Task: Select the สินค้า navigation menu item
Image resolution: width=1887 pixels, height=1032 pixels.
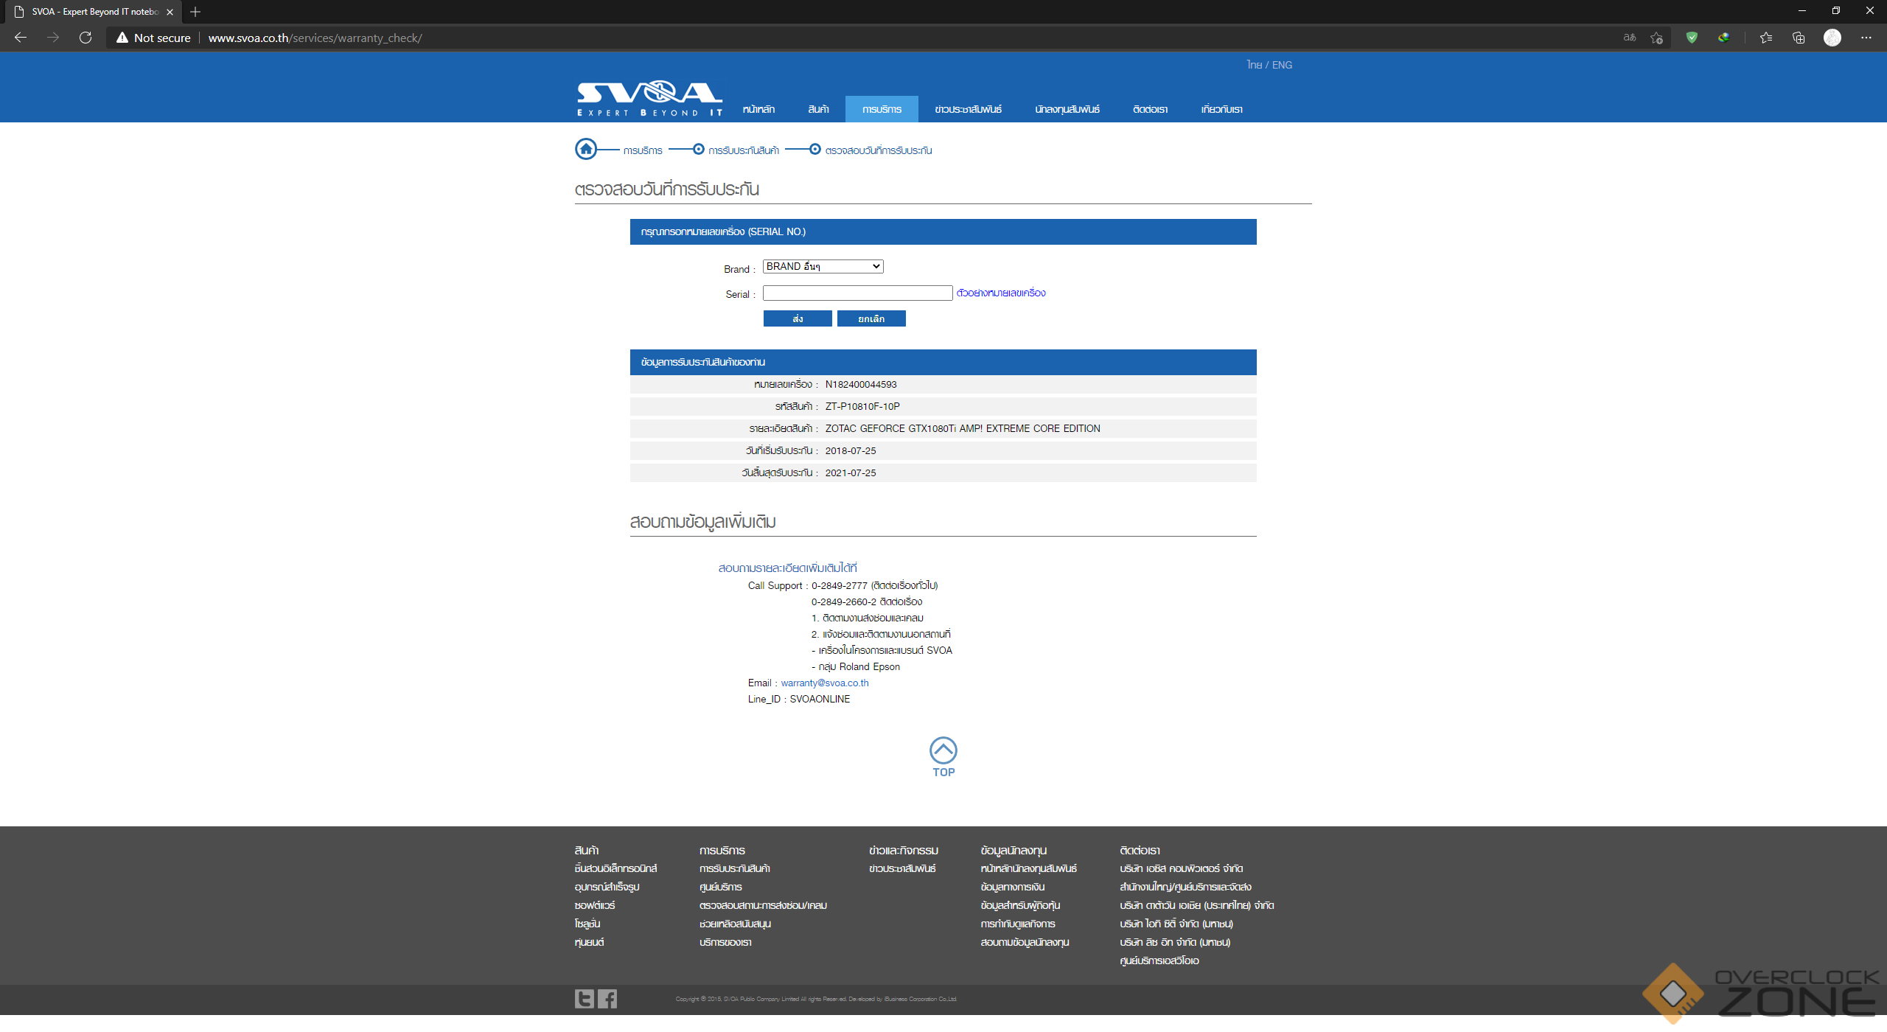Action: [x=818, y=109]
